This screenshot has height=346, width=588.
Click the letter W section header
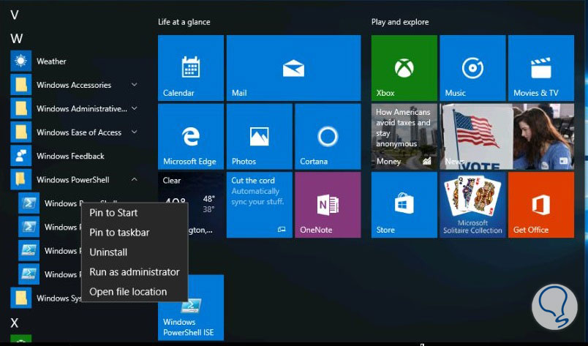[x=17, y=39]
